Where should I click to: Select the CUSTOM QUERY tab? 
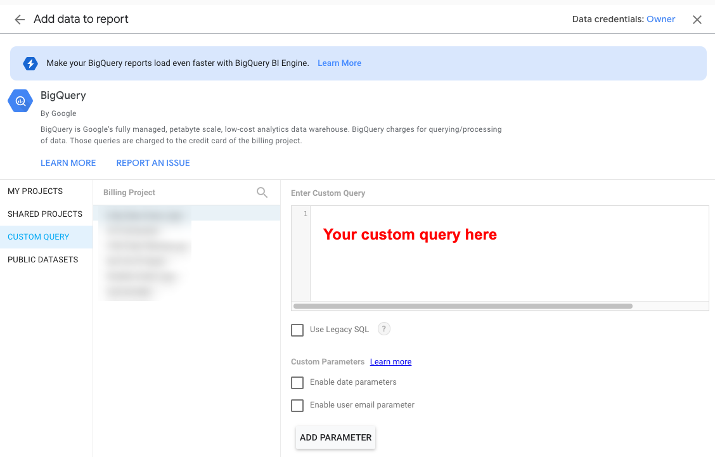click(46, 236)
